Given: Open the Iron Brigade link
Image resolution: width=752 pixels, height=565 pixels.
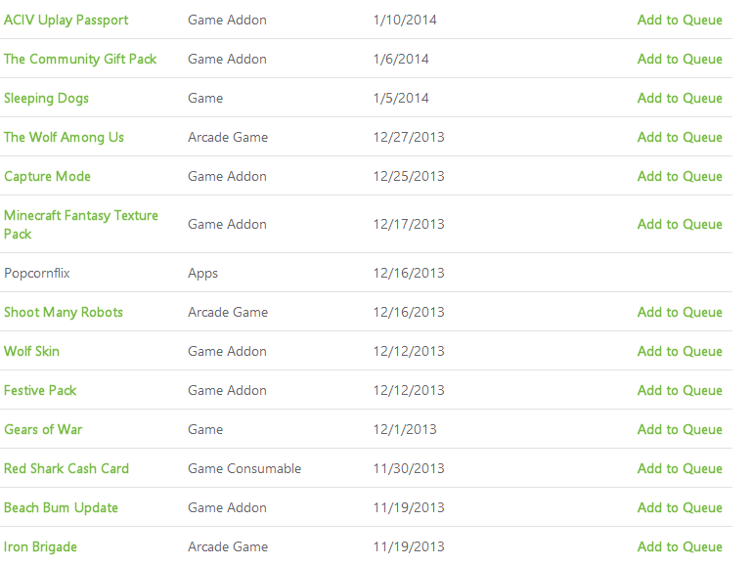Looking at the screenshot, I should coord(40,546).
